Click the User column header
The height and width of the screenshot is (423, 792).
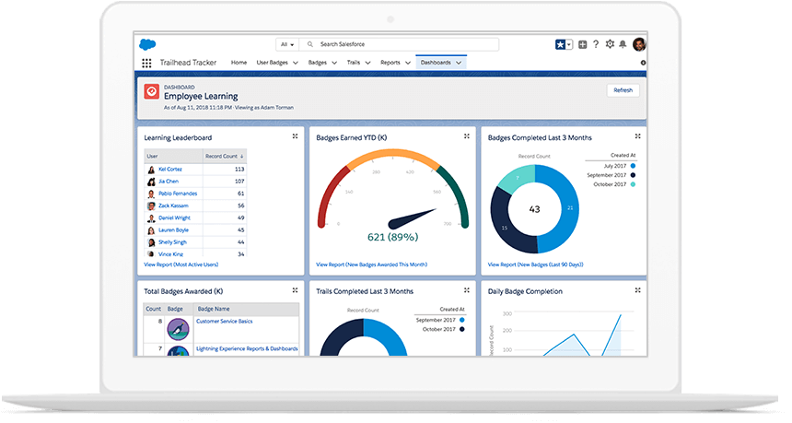click(174, 156)
